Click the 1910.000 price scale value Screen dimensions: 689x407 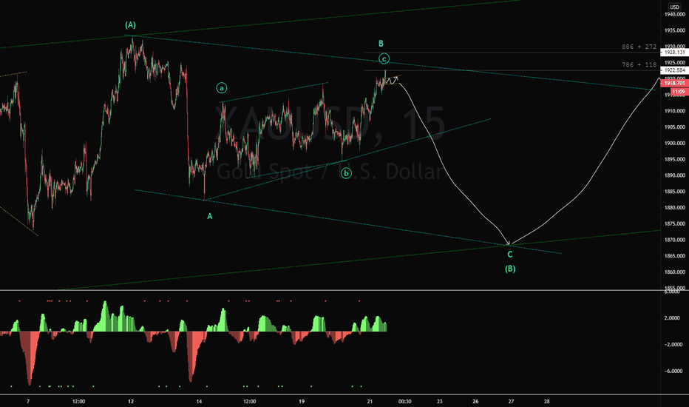point(674,111)
